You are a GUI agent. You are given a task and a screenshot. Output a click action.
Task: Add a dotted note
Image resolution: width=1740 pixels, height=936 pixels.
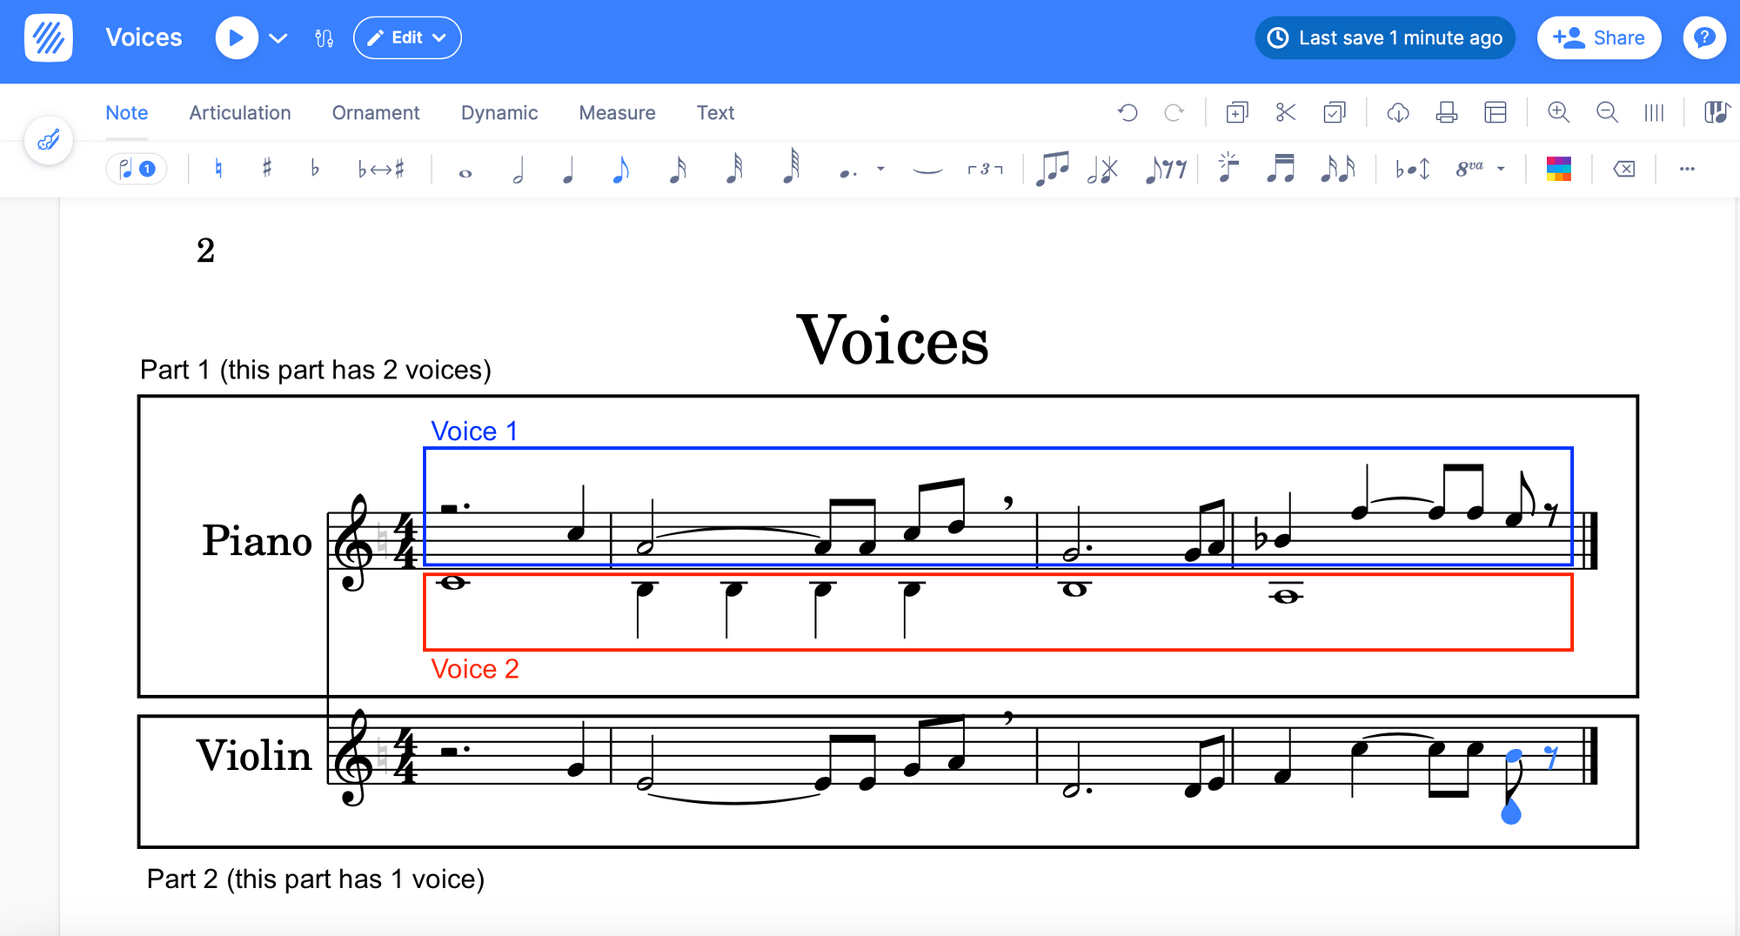847,172
